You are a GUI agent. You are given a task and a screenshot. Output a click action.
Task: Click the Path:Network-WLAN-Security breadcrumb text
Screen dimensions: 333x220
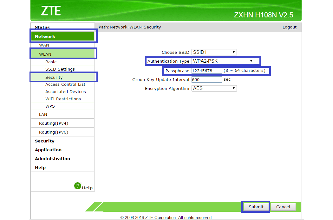pyautogui.click(x=130, y=27)
